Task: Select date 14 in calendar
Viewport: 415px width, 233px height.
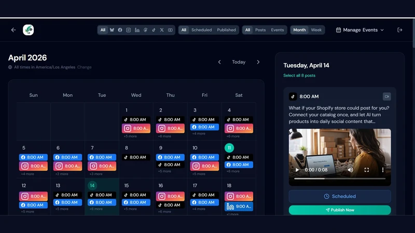Action: coord(92,185)
